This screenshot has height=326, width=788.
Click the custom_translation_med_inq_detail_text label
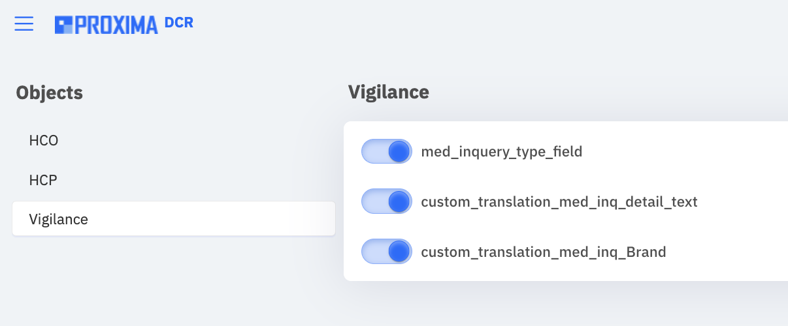559,202
